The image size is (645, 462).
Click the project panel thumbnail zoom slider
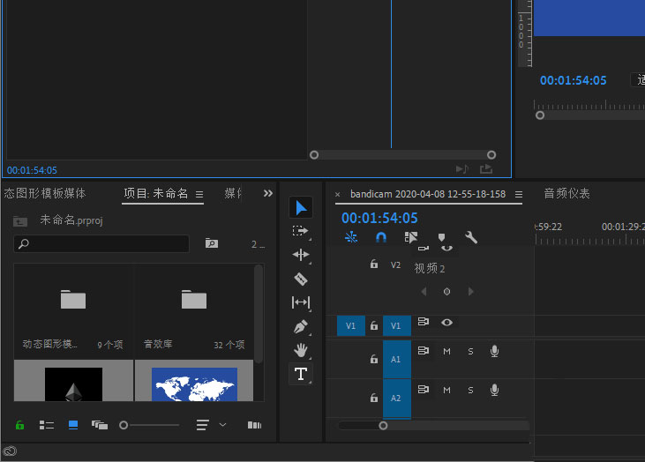click(x=124, y=425)
